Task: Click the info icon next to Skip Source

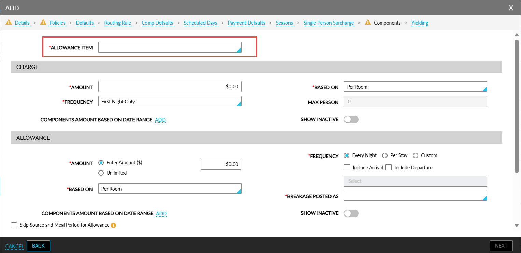Action: click(113, 225)
